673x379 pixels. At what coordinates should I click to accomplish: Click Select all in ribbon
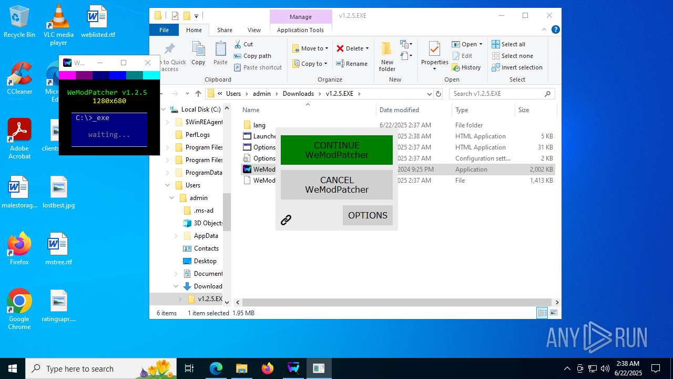point(508,44)
